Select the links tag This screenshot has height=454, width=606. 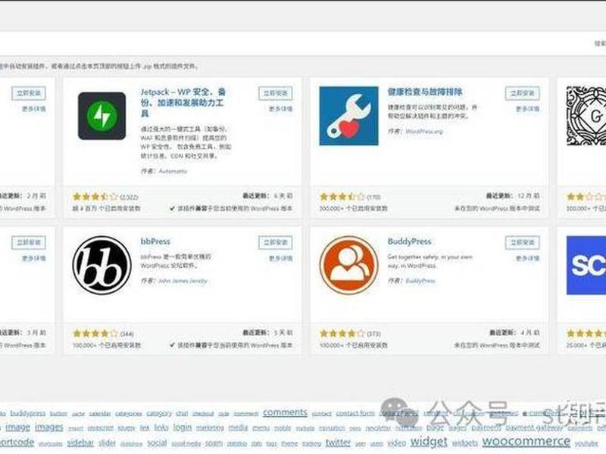pos(161,428)
